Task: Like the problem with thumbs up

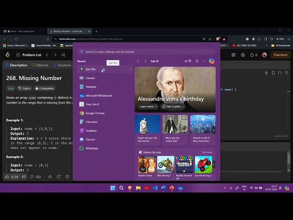Action: (12, 177)
